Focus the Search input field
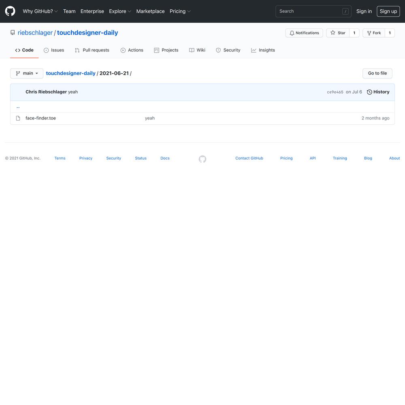This screenshot has width=405, height=405. [x=313, y=11]
